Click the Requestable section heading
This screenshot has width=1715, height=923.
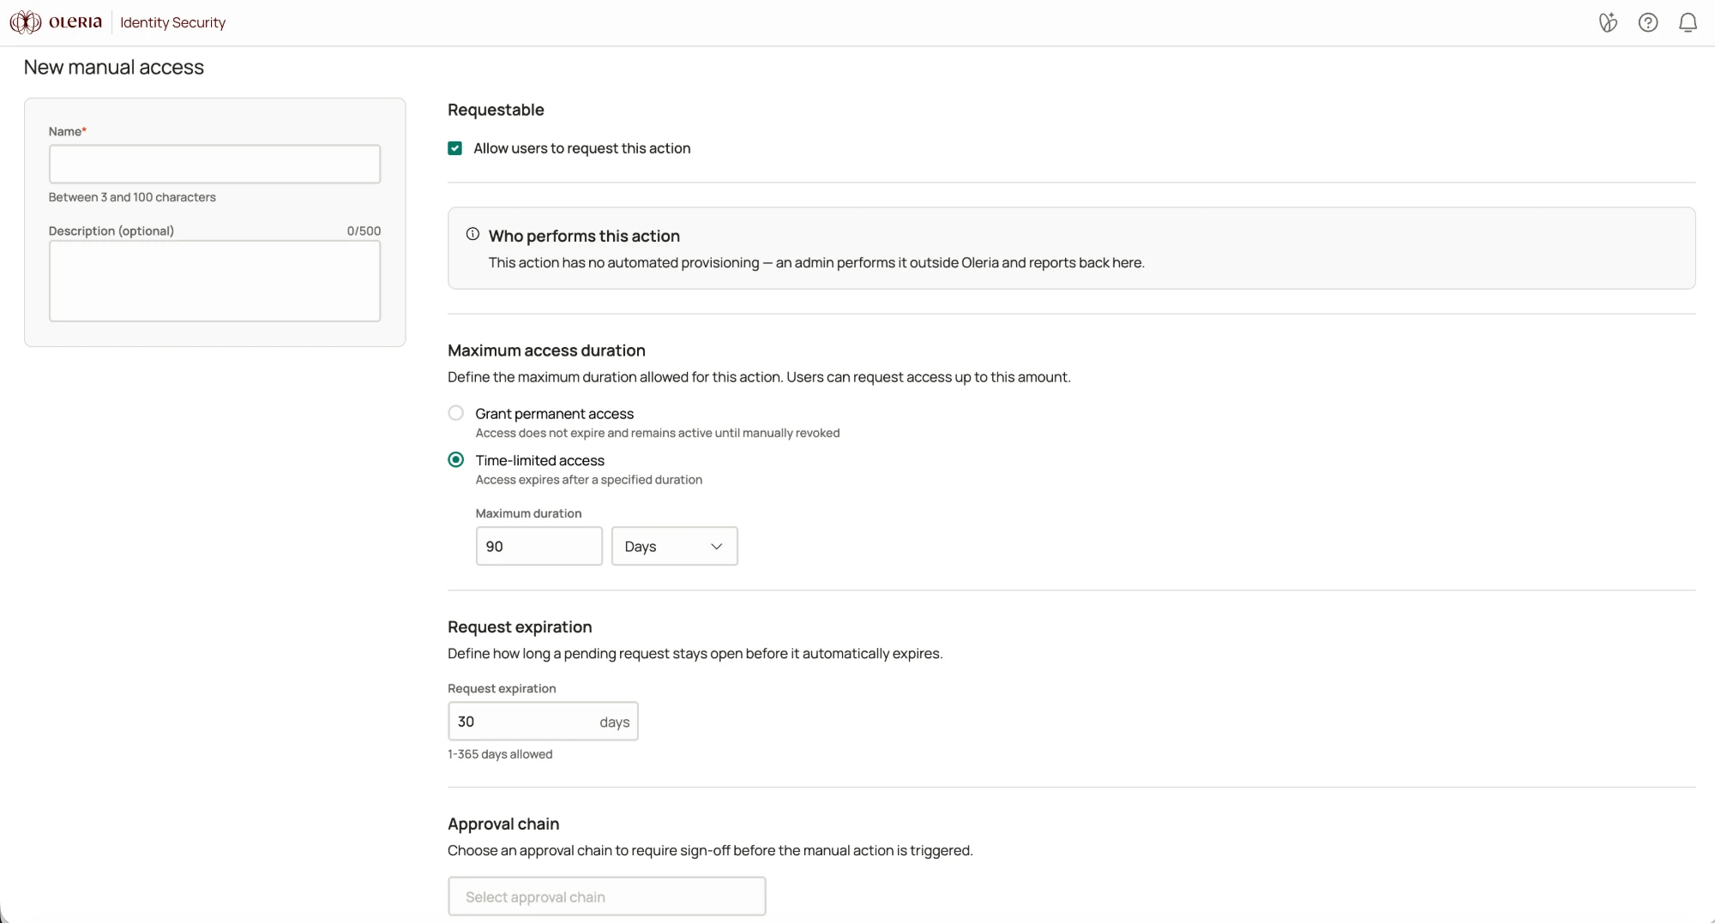click(496, 110)
